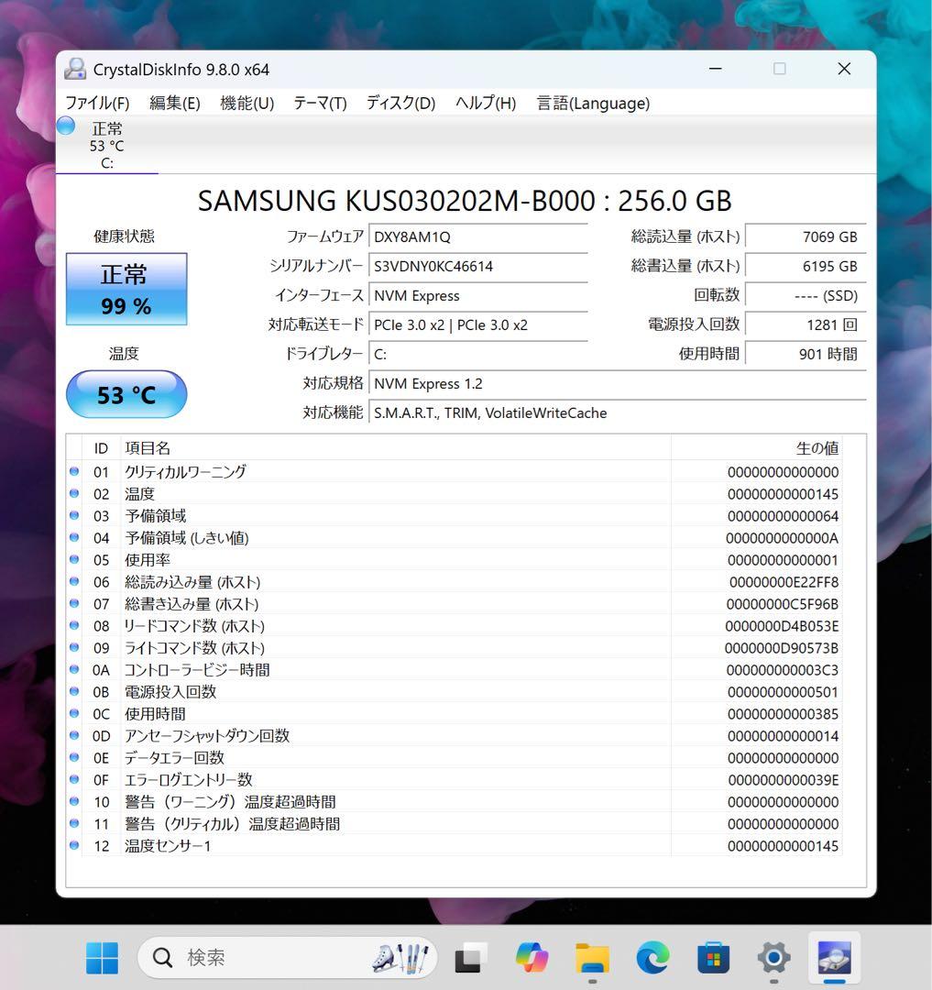Launch Copilot from the taskbar

point(532,958)
